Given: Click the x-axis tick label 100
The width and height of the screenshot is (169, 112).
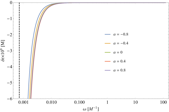Looking at the screenshot, I should (x=164, y=102).
